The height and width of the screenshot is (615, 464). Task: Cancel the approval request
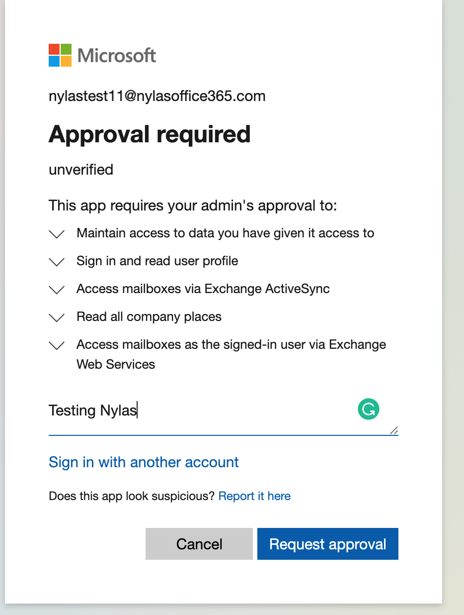click(199, 544)
